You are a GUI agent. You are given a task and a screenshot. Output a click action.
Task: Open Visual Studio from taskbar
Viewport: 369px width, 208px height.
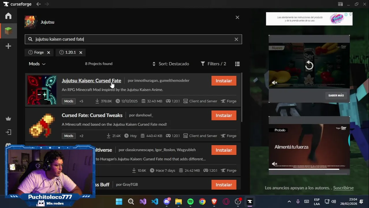pos(143,201)
